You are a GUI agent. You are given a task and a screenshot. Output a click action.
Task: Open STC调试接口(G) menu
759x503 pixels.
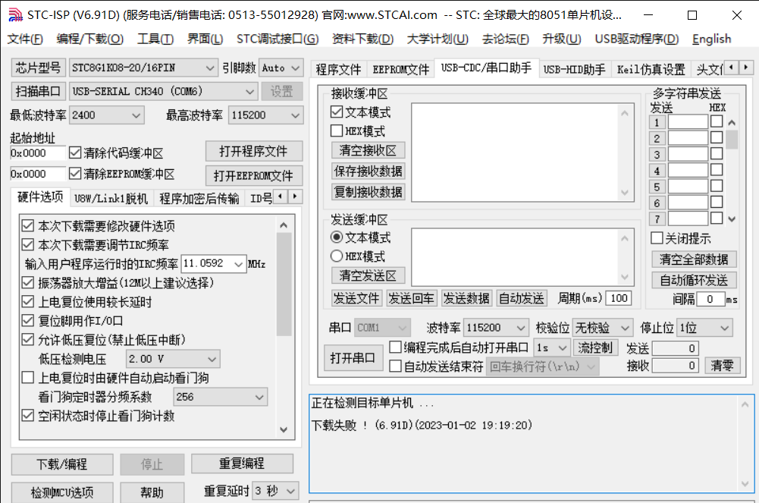click(278, 39)
